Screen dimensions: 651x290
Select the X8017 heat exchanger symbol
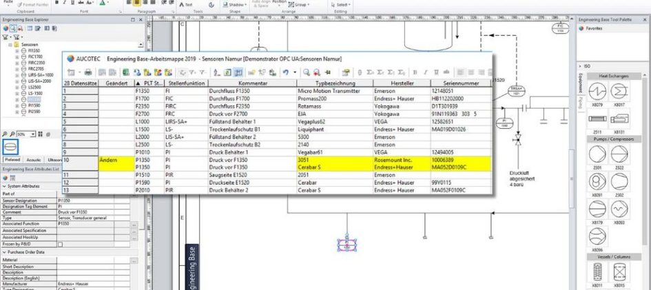(619, 92)
